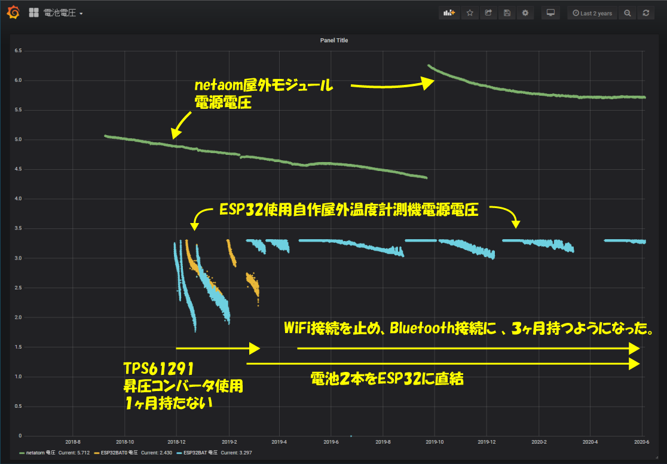Click the dashboard grid icon beside title
Viewport: 667px width, 464px height.
[x=33, y=13]
